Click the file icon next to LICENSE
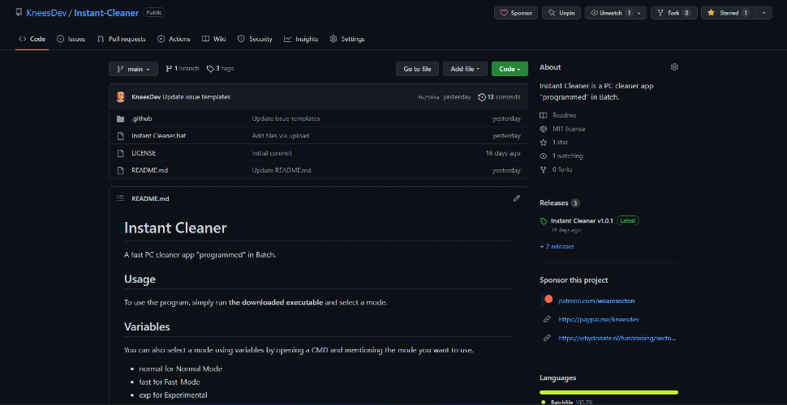This screenshot has width=787, height=405. [x=120, y=153]
